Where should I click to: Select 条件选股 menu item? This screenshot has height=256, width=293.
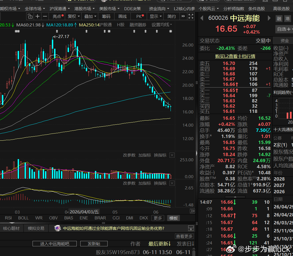point(256,9)
